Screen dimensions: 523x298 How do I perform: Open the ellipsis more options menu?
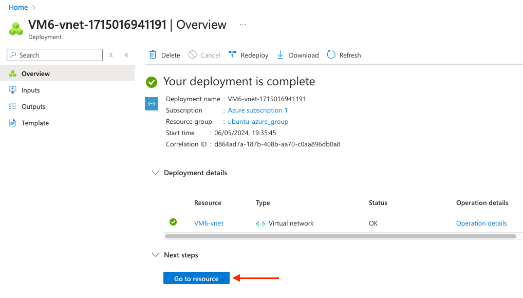coord(243,25)
